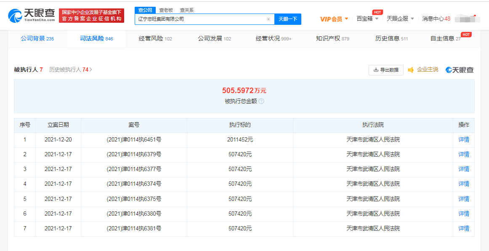
Task: Open the 经营风险 tab
Action: 155,39
